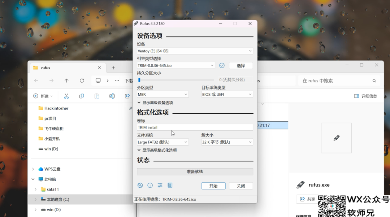Open the Rufus about info icon

coord(150,185)
